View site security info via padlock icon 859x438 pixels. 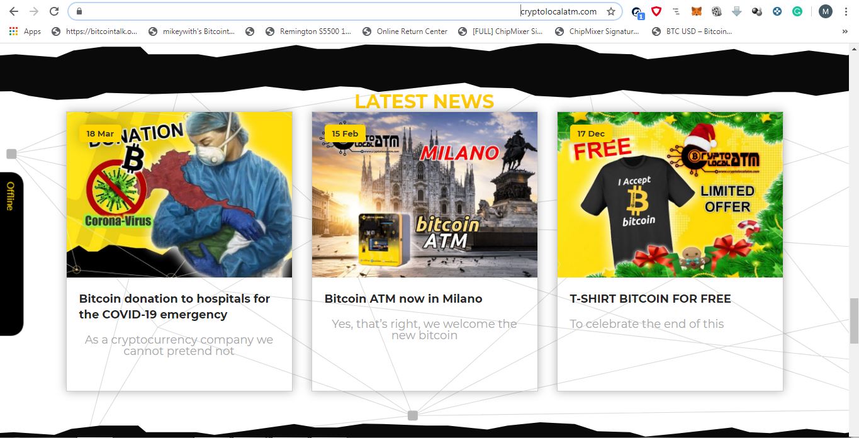point(79,11)
